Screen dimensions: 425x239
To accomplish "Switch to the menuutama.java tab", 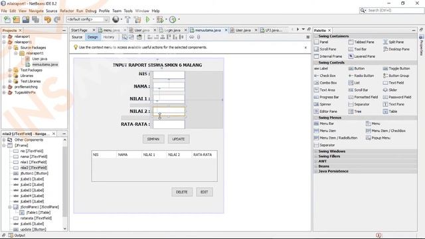I will tap(208, 30).
